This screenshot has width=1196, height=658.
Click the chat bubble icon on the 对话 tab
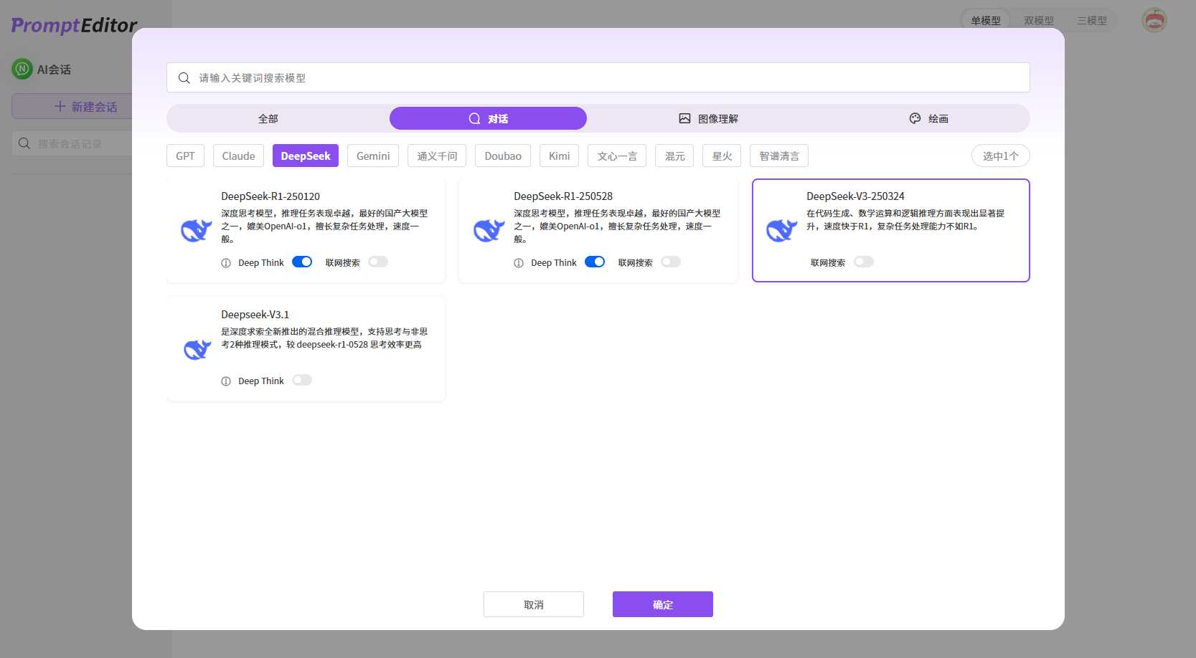pyautogui.click(x=474, y=118)
